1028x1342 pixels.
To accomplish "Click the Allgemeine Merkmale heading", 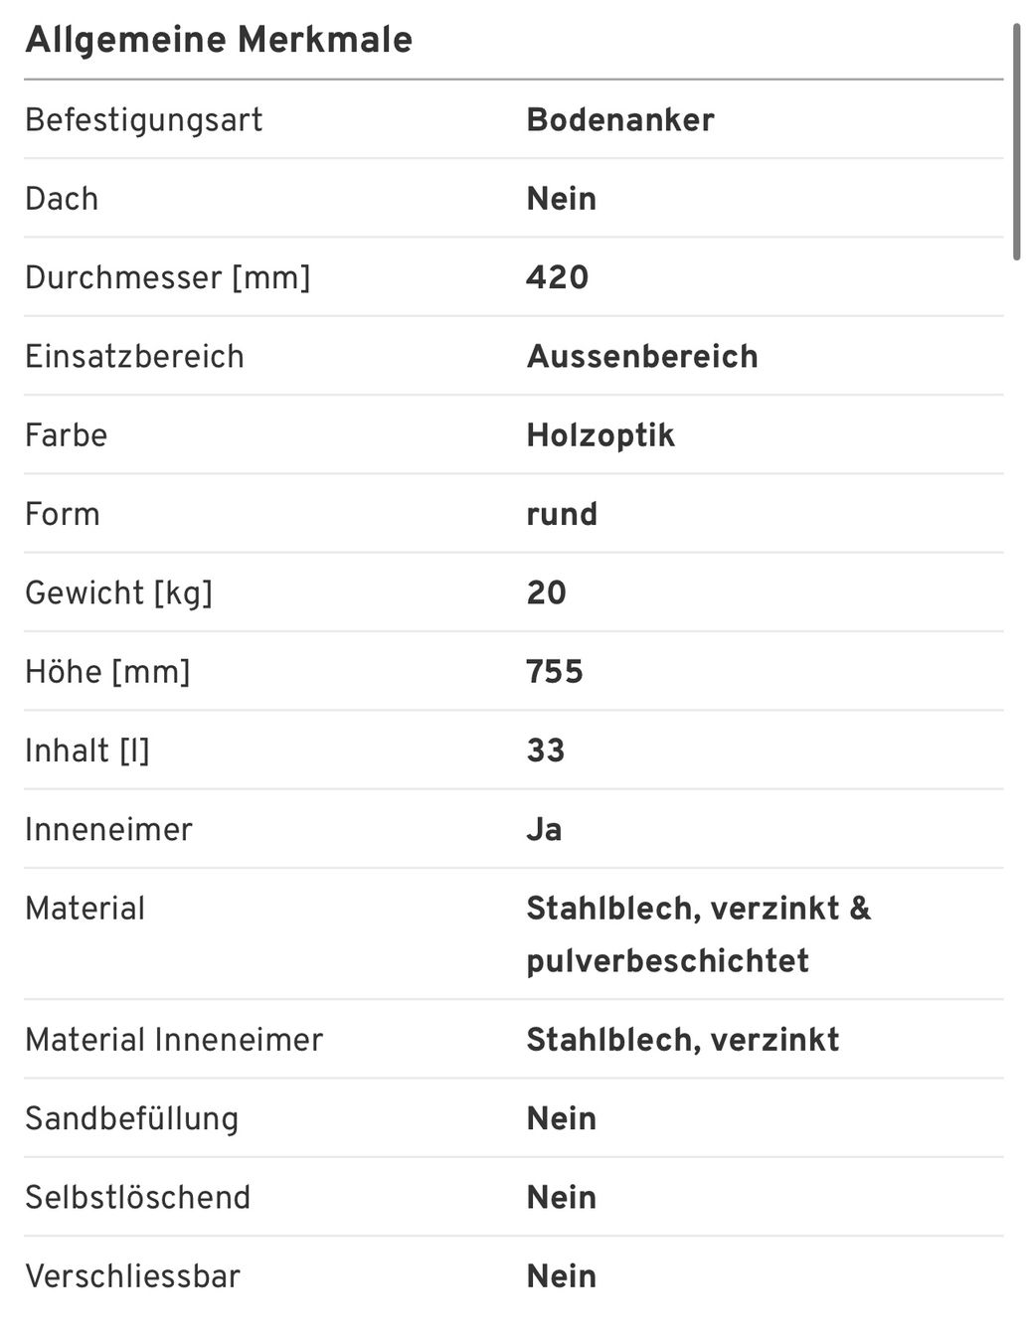I will pyautogui.click(x=219, y=40).
